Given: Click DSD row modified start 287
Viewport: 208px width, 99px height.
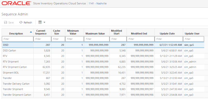Looking at the screenshot, I should pyautogui.click(x=123, y=45).
